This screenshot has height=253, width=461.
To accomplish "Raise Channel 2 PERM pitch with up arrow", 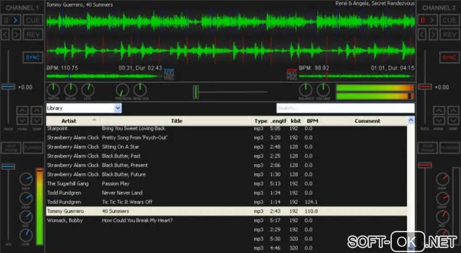I will 439,110.
